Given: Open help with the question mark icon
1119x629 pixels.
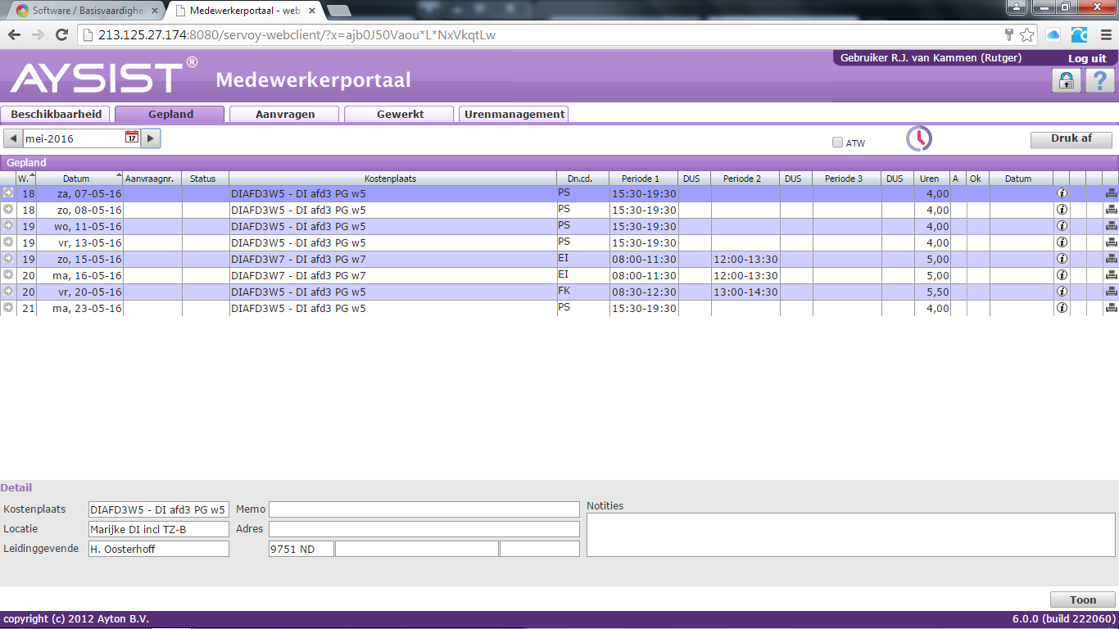Looking at the screenshot, I should (1100, 80).
